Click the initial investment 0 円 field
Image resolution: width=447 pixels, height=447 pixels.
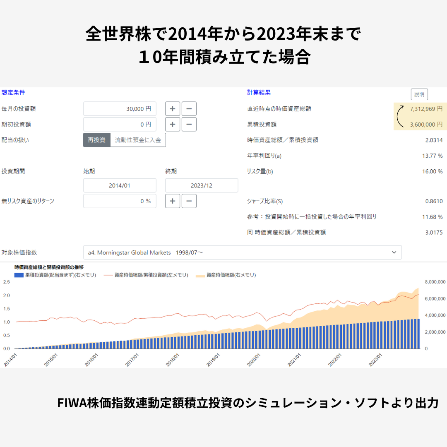pyautogui.click(x=120, y=124)
